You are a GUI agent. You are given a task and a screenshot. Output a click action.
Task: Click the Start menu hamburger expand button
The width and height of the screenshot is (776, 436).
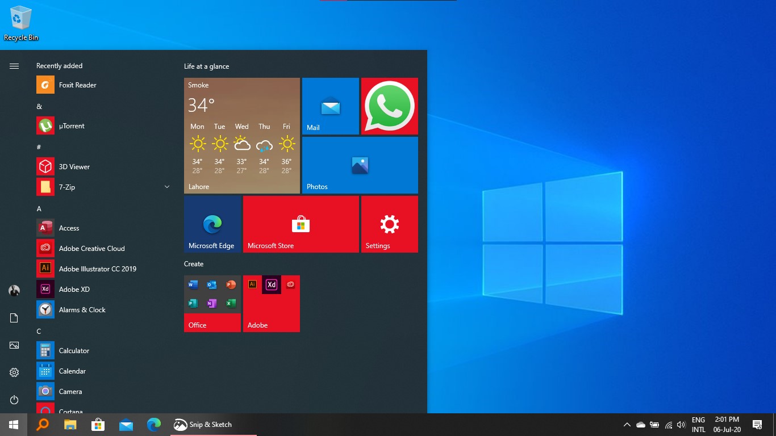tap(14, 66)
